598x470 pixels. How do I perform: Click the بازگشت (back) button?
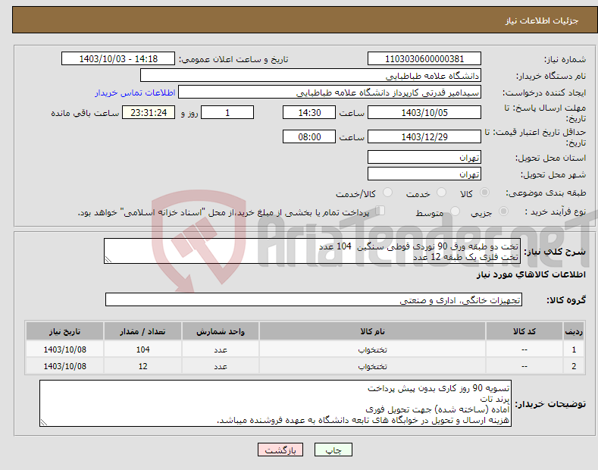280,450
